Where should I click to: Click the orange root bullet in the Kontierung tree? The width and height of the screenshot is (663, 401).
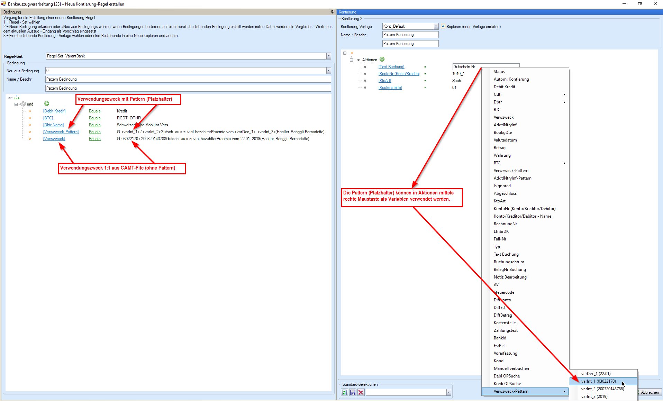click(352, 53)
